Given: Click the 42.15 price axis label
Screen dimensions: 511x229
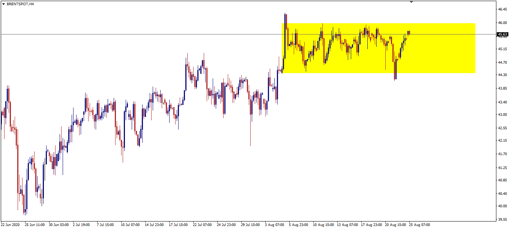Looking at the screenshot, I should pyautogui.click(x=502, y=141).
